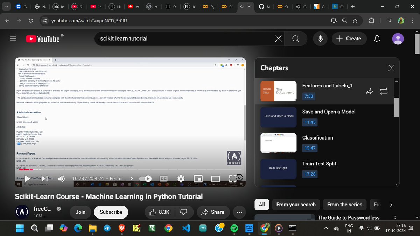Dislike the video
The image size is (420, 236).
[183, 212]
